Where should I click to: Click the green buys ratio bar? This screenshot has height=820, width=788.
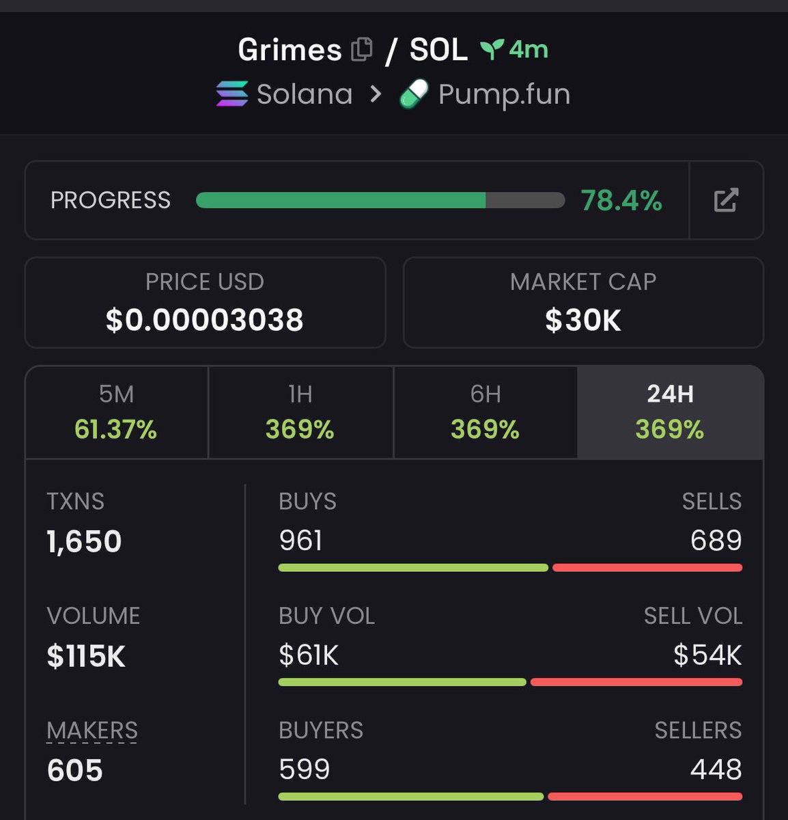412,568
